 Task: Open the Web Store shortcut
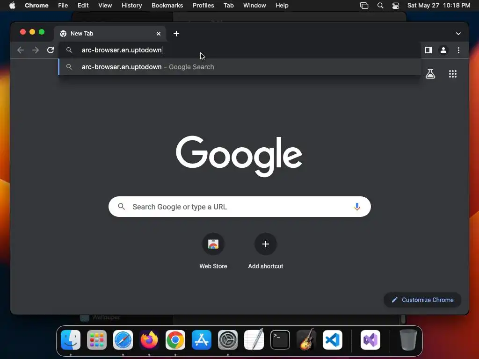coord(213,251)
